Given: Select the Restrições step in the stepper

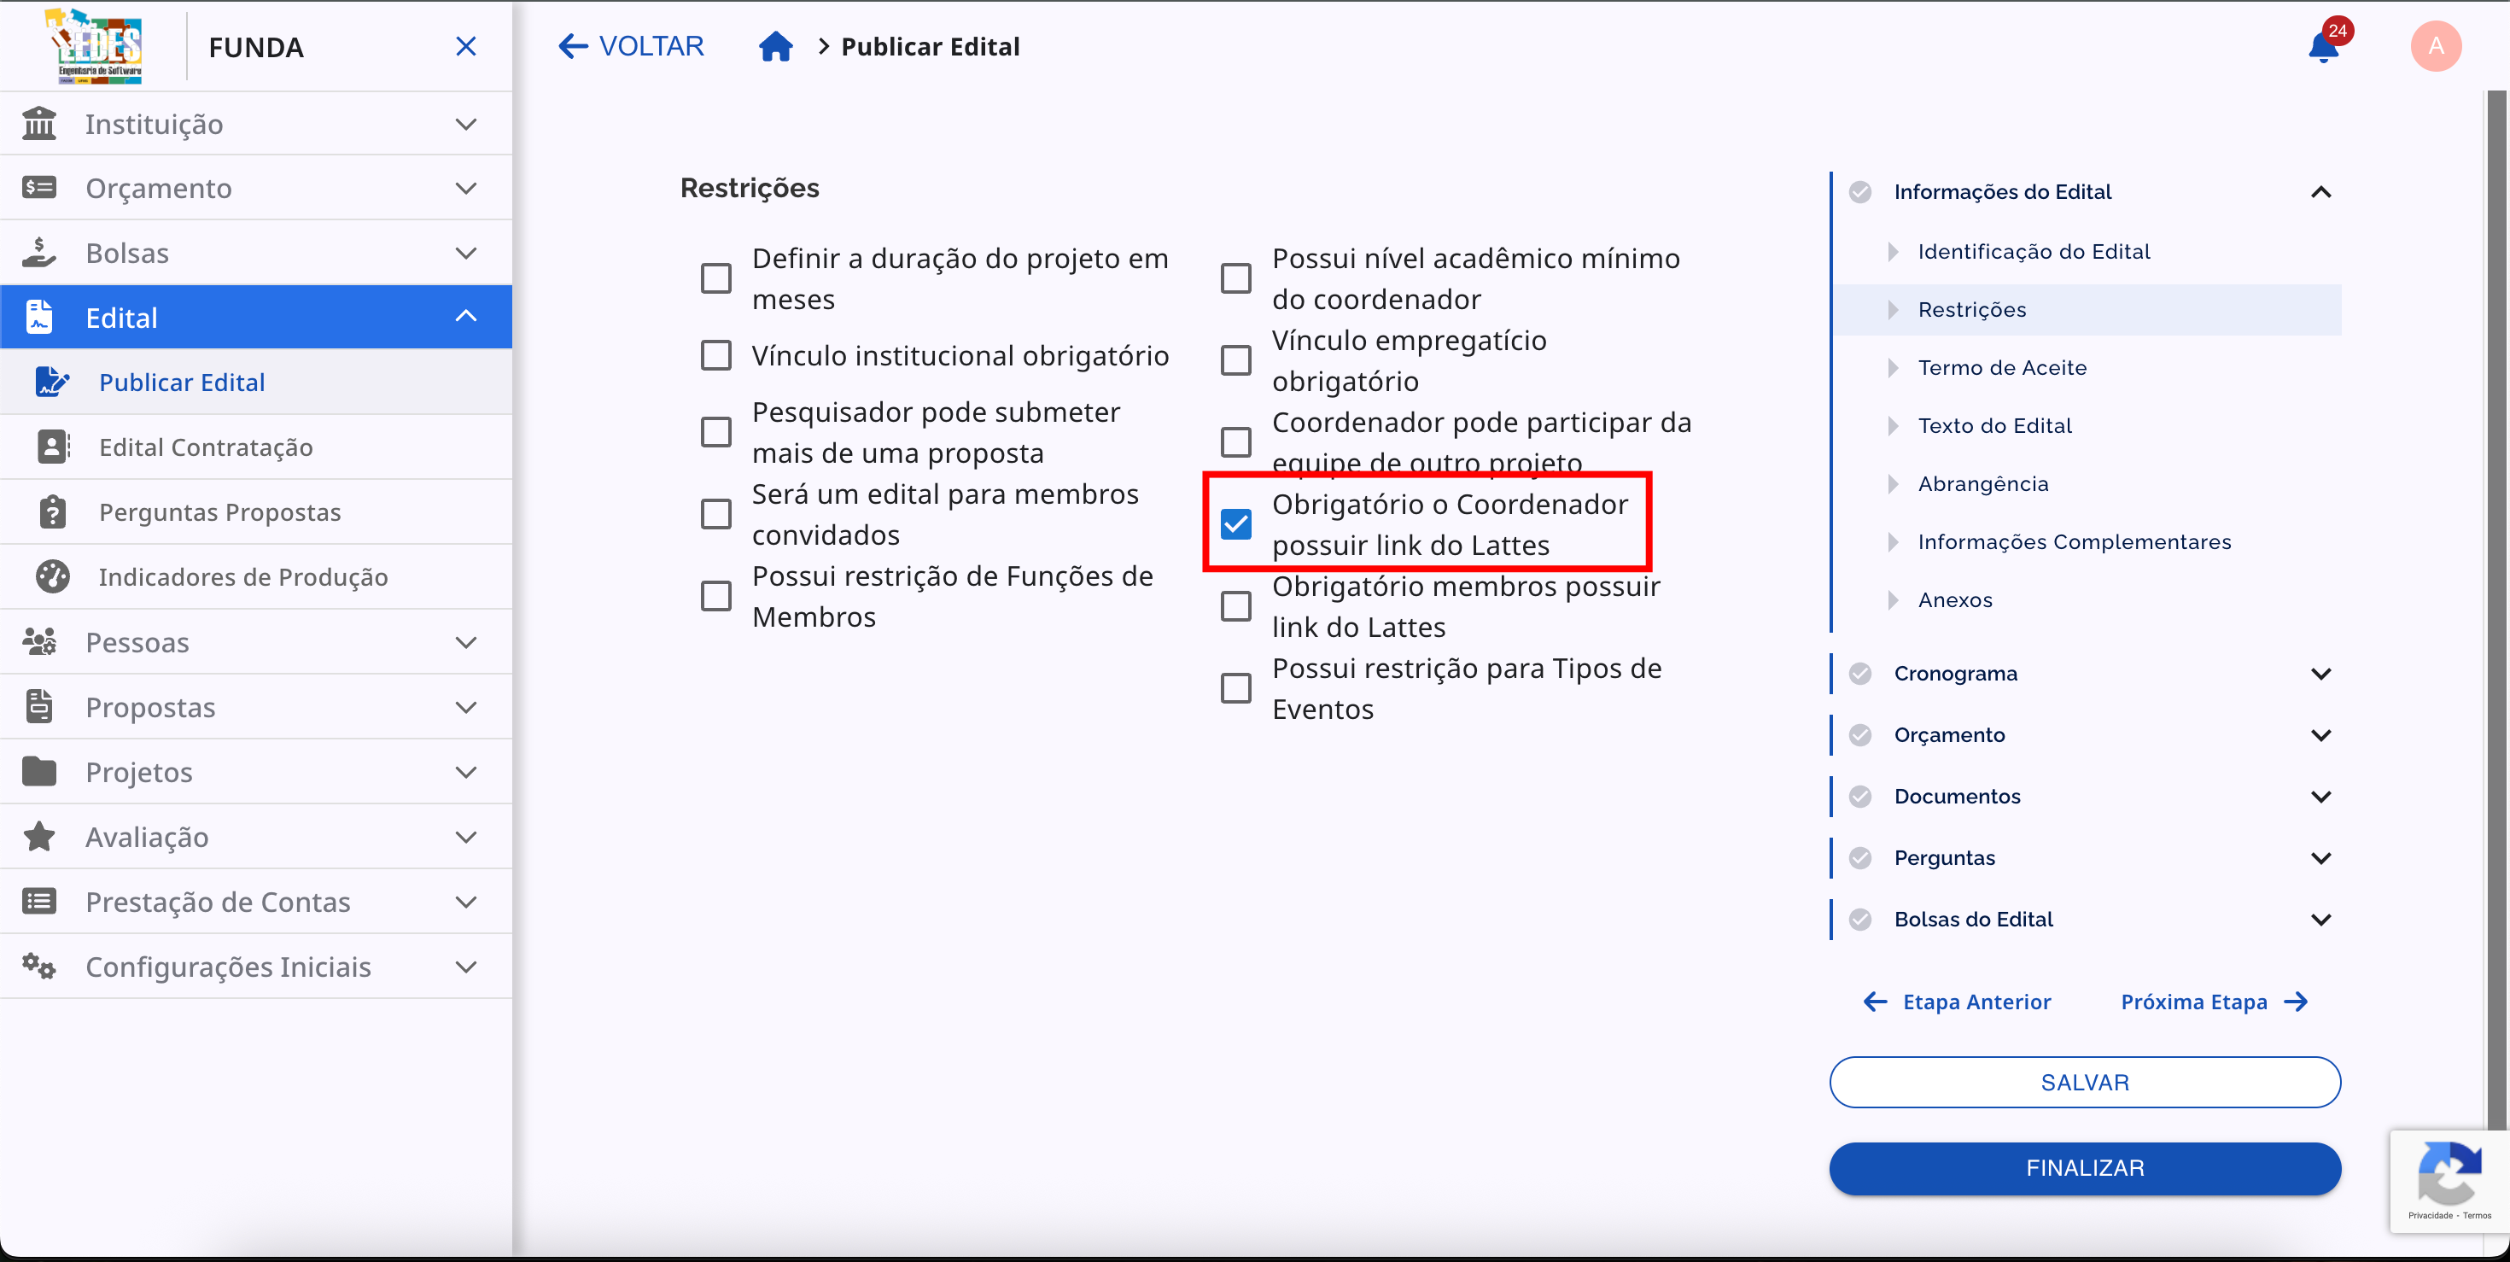Looking at the screenshot, I should (x=1971, y=309).
